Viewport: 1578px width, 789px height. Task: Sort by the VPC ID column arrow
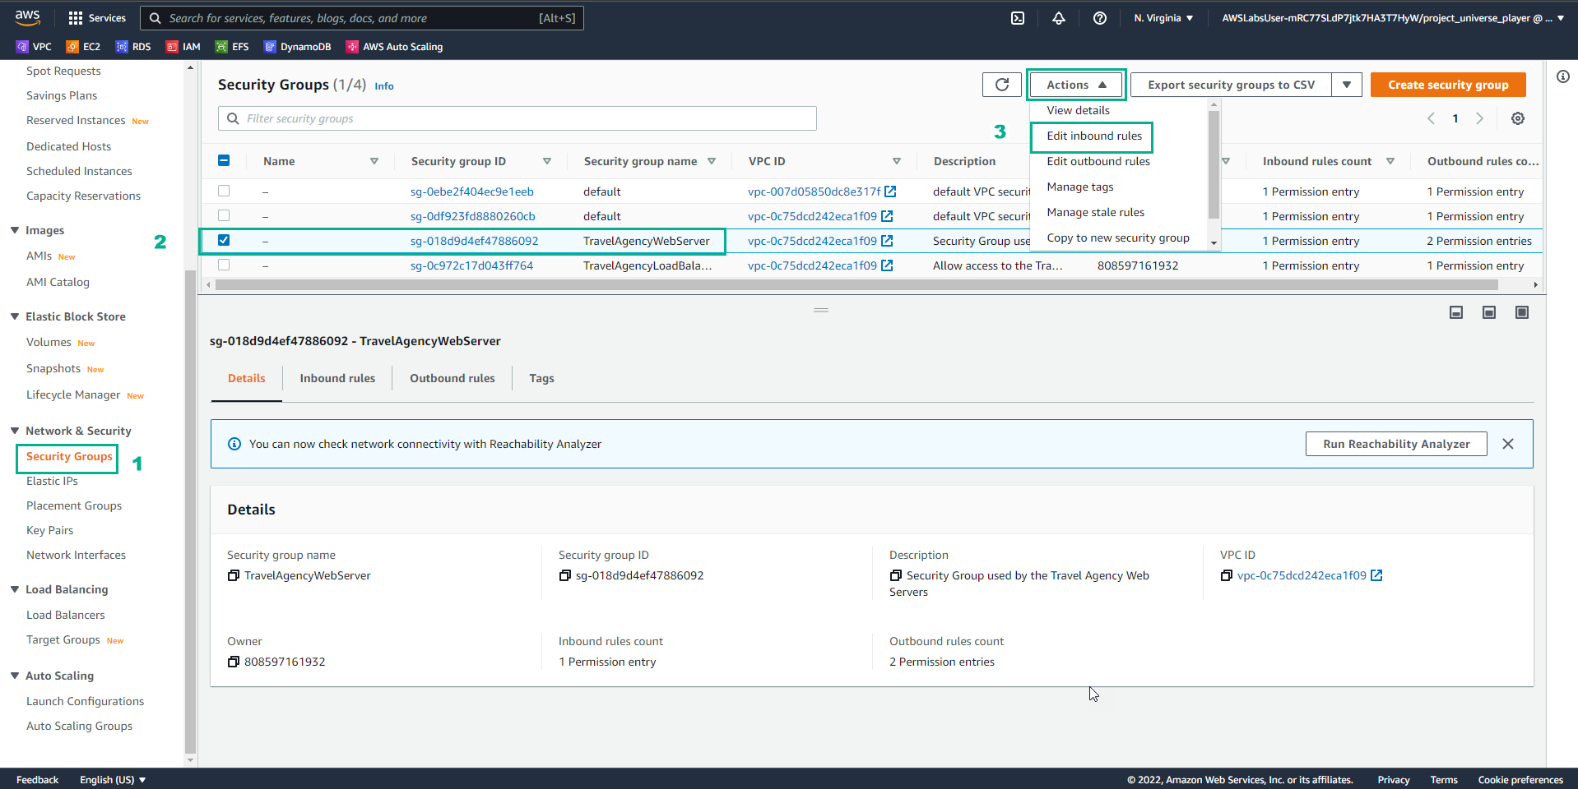click(897, 161)
